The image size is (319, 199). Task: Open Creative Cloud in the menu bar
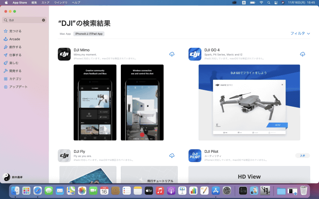pos(234,3)
